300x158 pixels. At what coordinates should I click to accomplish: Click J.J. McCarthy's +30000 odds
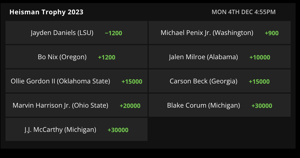pos(118,130)
